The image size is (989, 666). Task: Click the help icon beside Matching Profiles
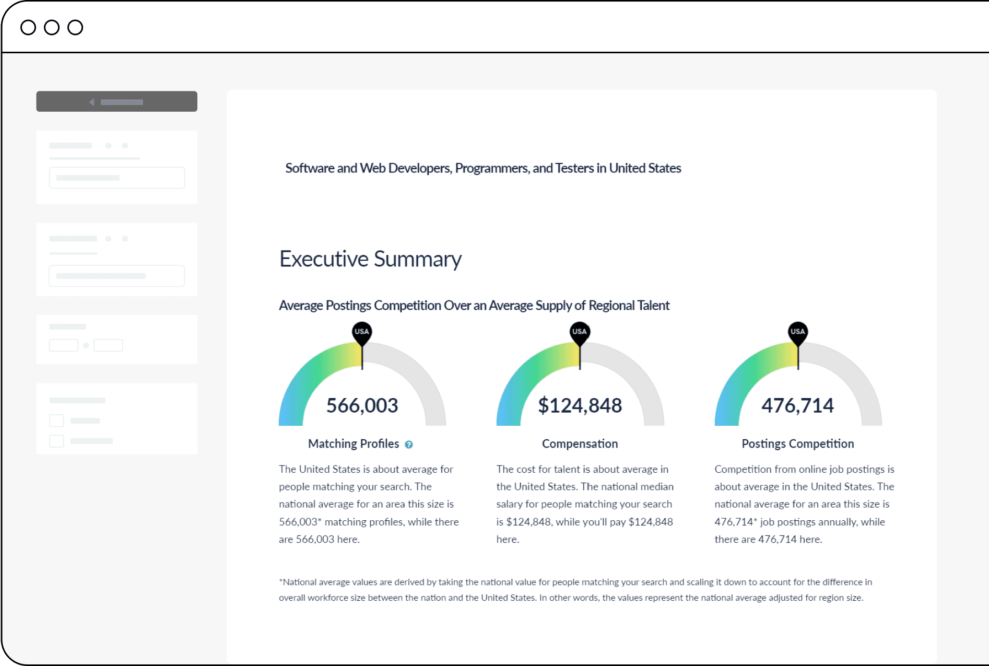(409, 445)
